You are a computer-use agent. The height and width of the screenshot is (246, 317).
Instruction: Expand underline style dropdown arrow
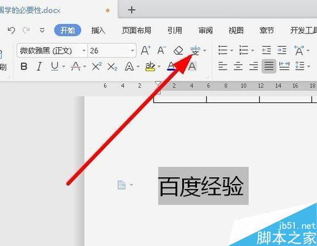click(63, 66)
